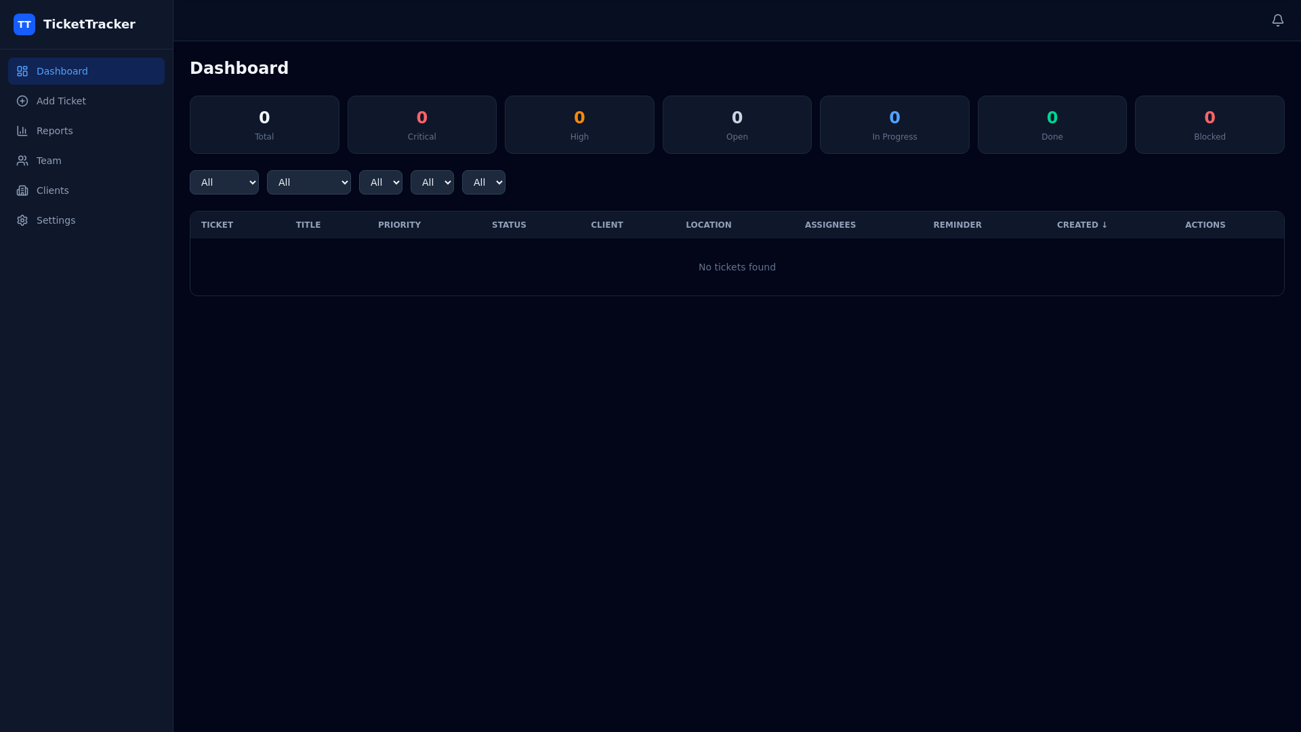This screenshot has height=732, width=1301.
Task: Open the third All filter dropdown
Action: click(381, 182)
